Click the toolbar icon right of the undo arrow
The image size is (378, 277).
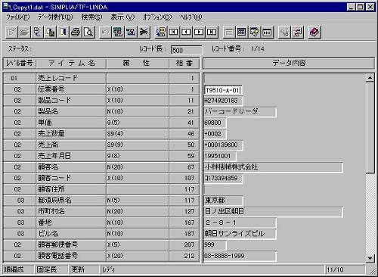[118, 32]
